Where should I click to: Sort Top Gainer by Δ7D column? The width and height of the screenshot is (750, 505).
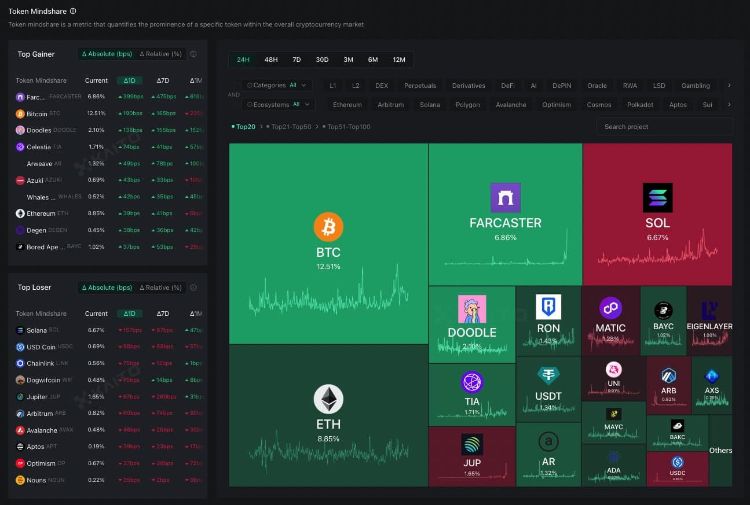[x=163, y=80]
